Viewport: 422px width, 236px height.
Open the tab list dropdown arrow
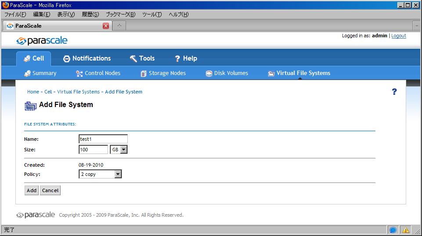pyautogui.click(x=417, y=26)
